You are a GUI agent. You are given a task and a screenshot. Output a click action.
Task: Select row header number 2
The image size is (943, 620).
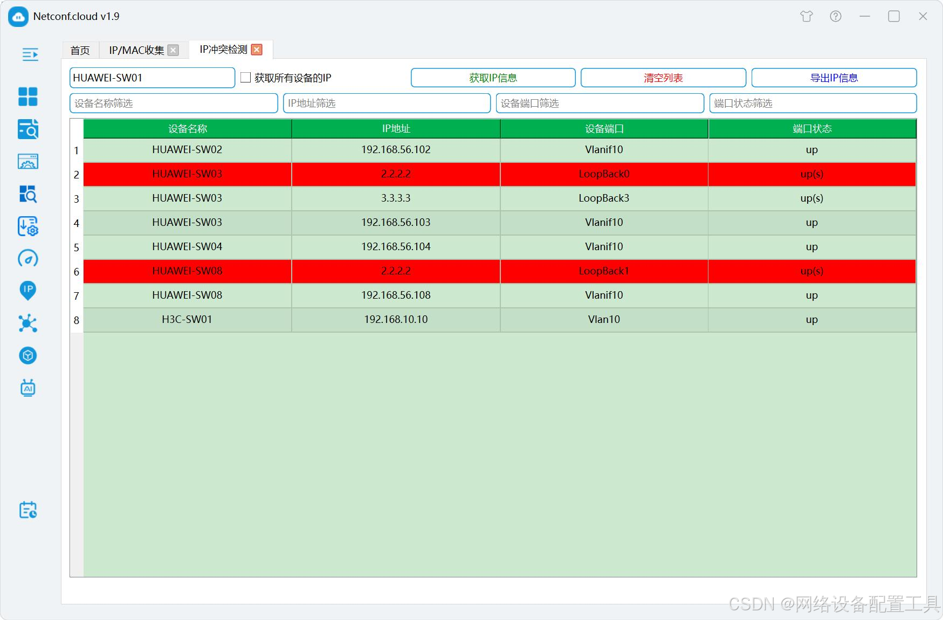click(x=77, y=175)
